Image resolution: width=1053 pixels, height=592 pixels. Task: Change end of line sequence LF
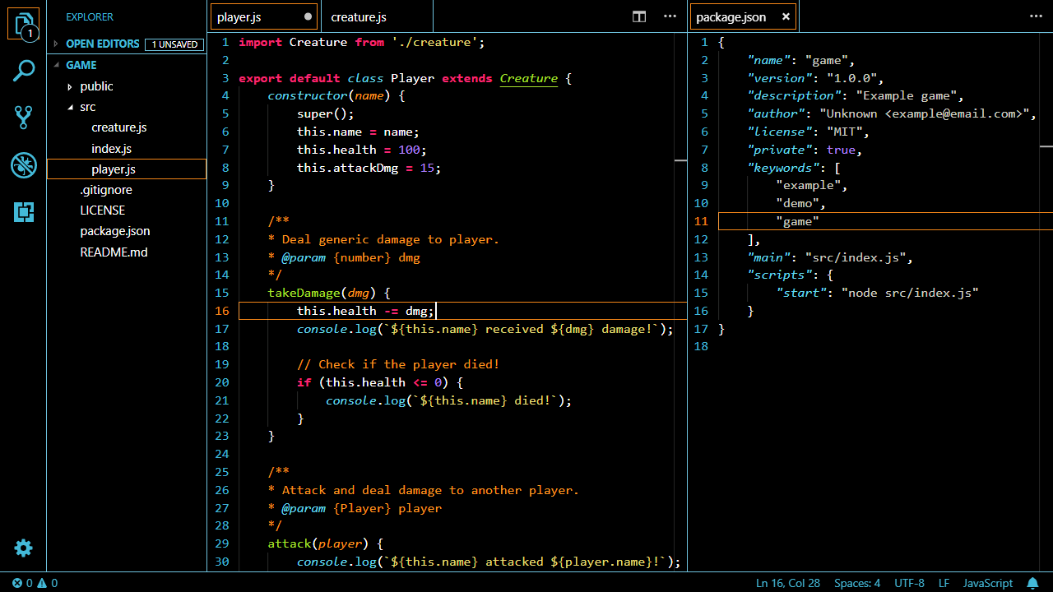(x=944, y=583)
